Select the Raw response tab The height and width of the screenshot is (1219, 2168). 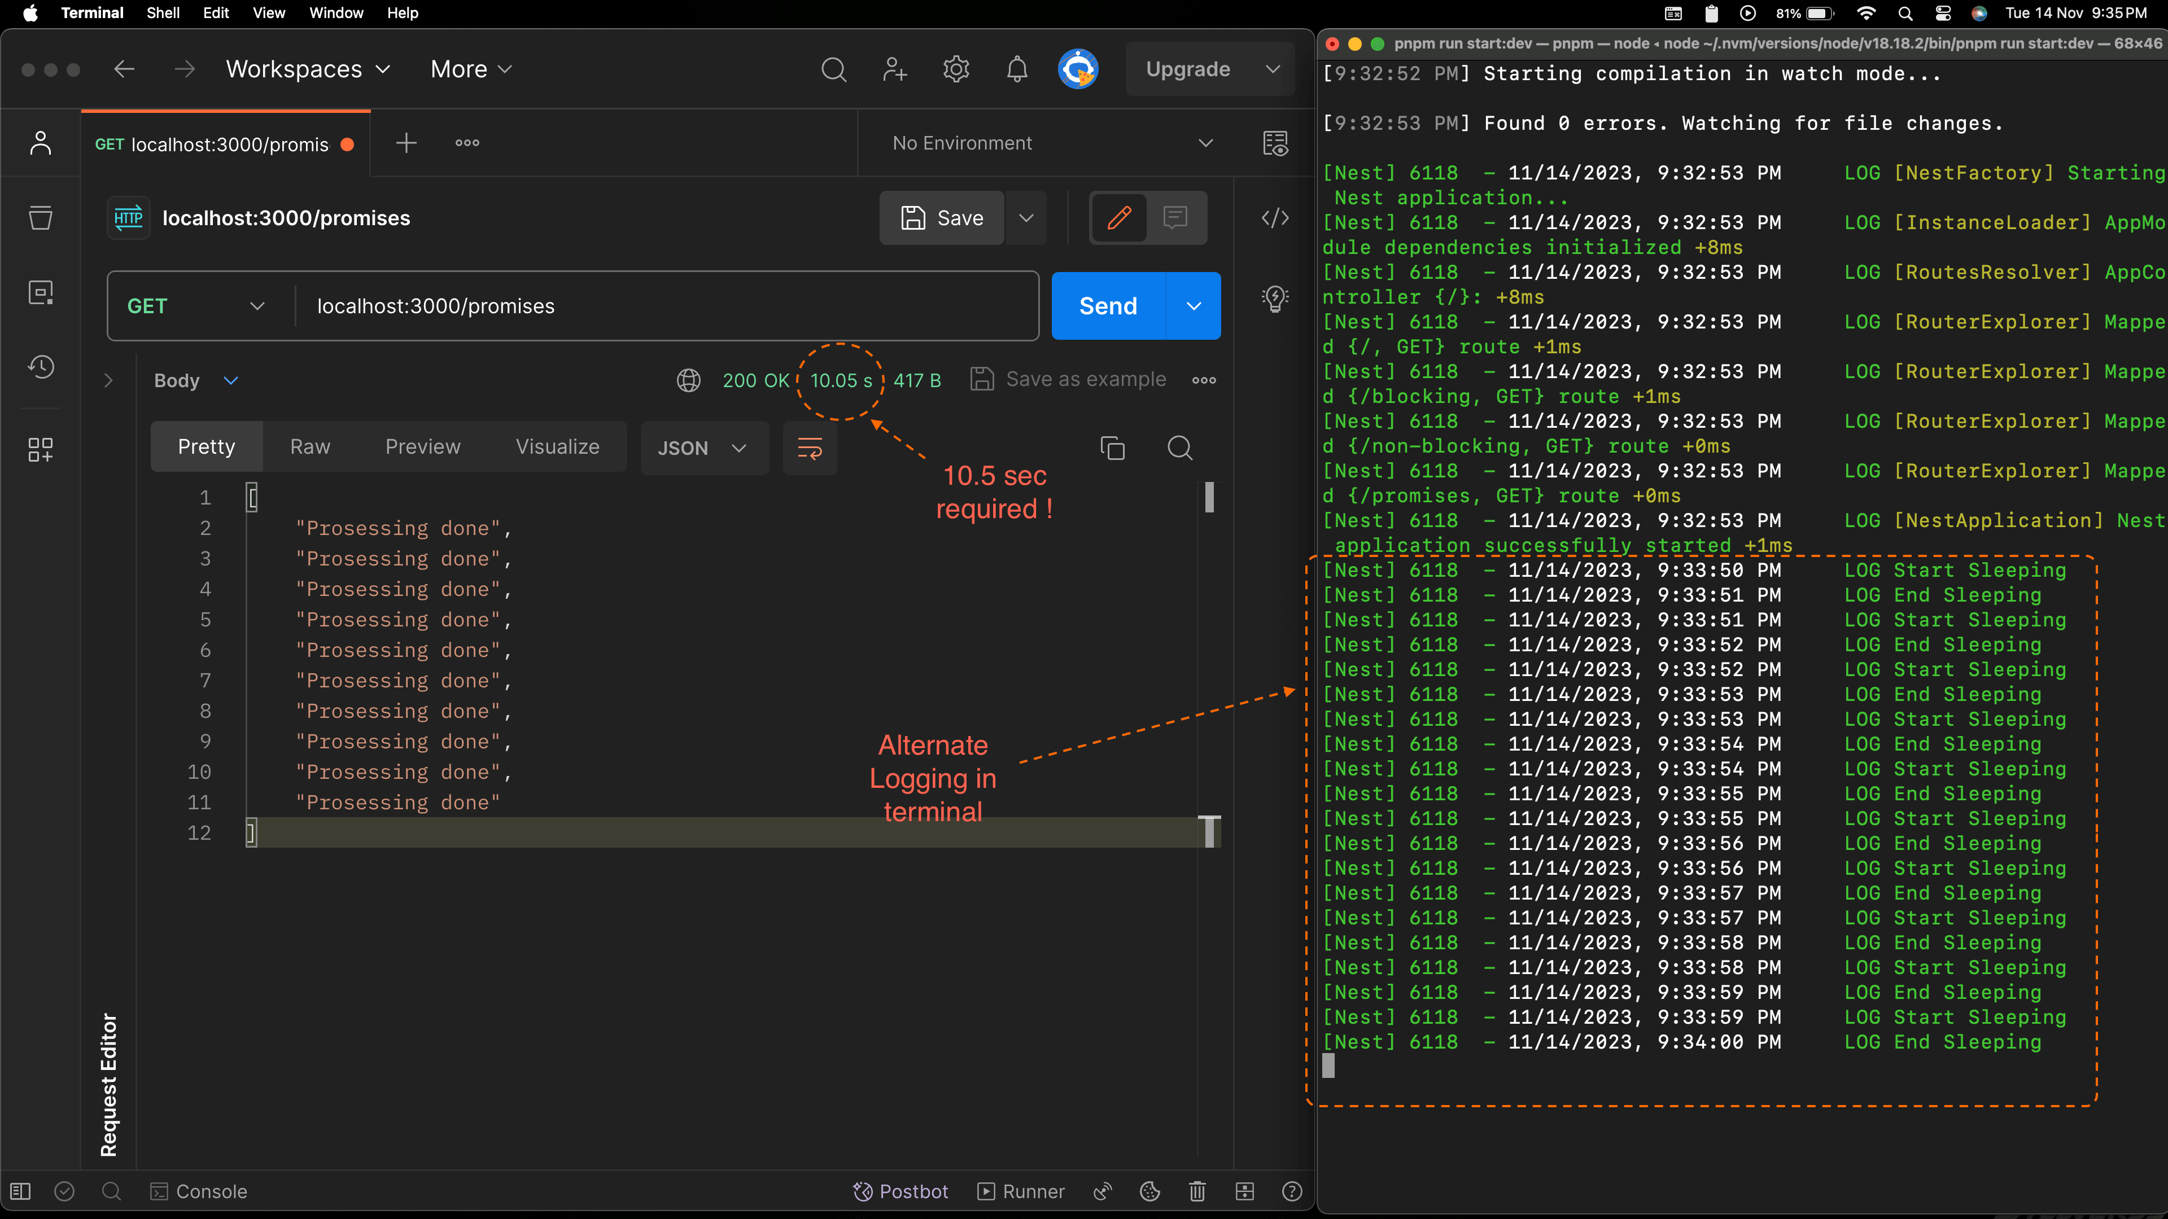(x=310, y=447)
